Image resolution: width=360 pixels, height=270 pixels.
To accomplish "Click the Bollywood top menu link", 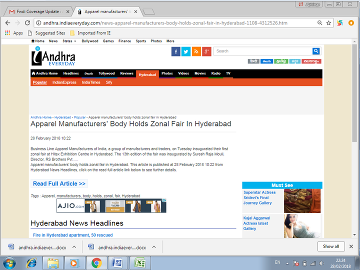I will click(x=90, y=41).
